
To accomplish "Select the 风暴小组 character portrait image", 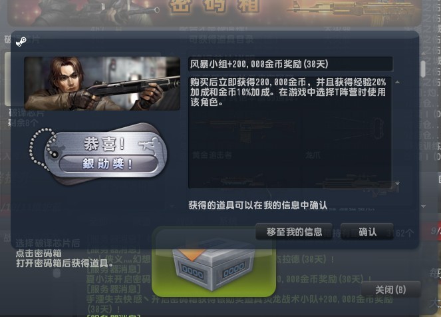I will click(x=102, y=83).
